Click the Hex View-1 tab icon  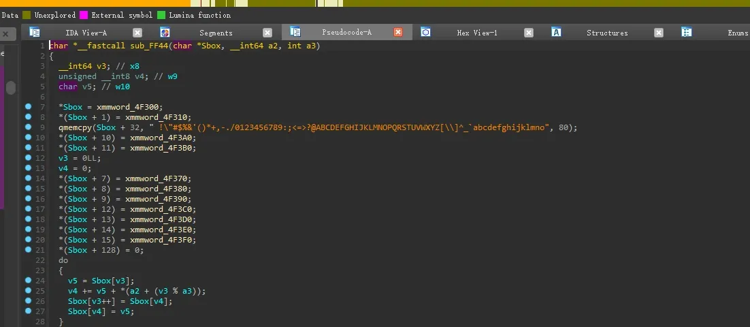pos(425,32)
